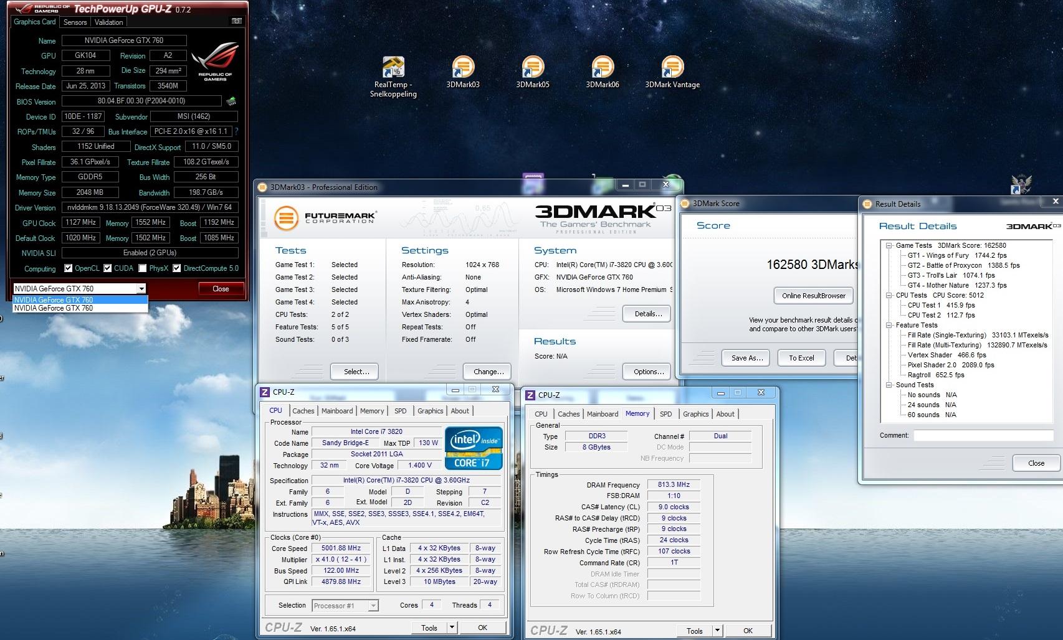This screenshot has height=640, width=1063.
Task: Toggle the DirectCompute 5.0 checkbox
Action: 177,268
